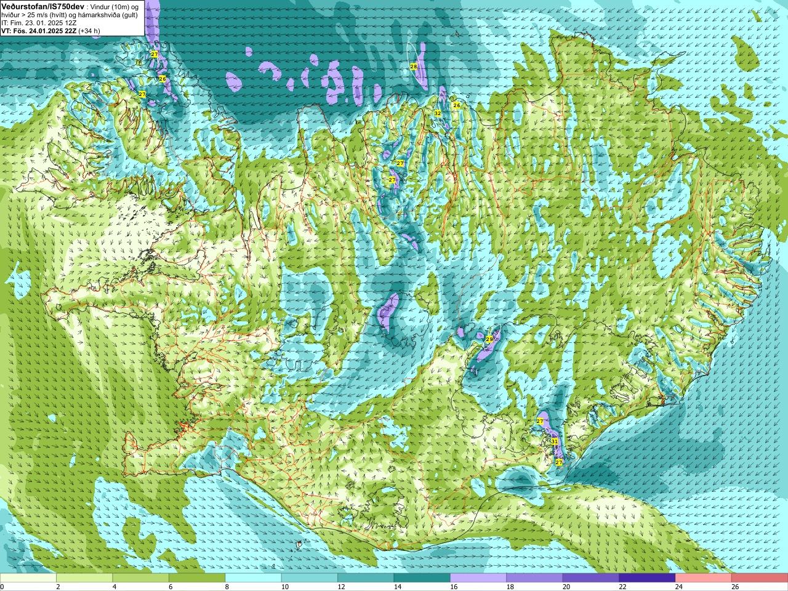The height and width of the screenshot is (591, 788).
Task: Select the 14–16 m/s dark teal legend swatch
Action: (x=422, y=579)
